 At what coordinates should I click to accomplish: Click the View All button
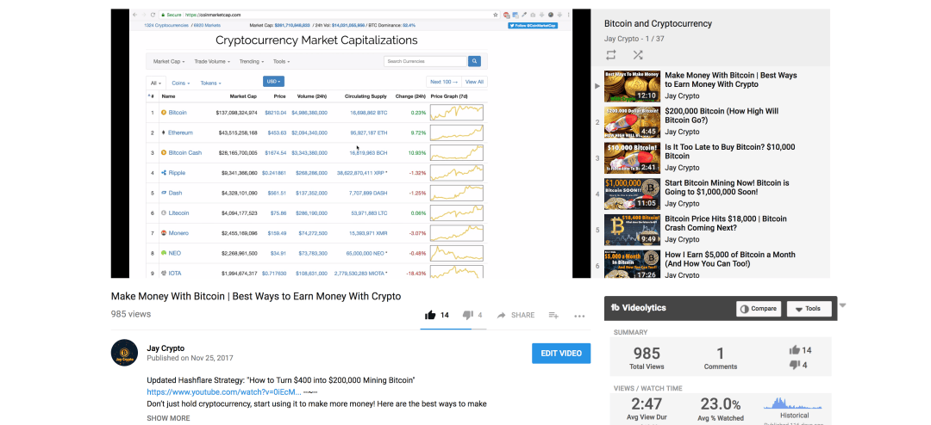pos(474,82)
